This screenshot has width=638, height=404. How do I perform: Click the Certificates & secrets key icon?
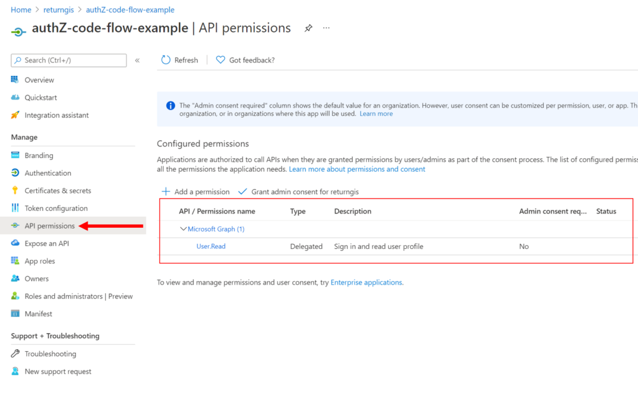coord(15,190)
